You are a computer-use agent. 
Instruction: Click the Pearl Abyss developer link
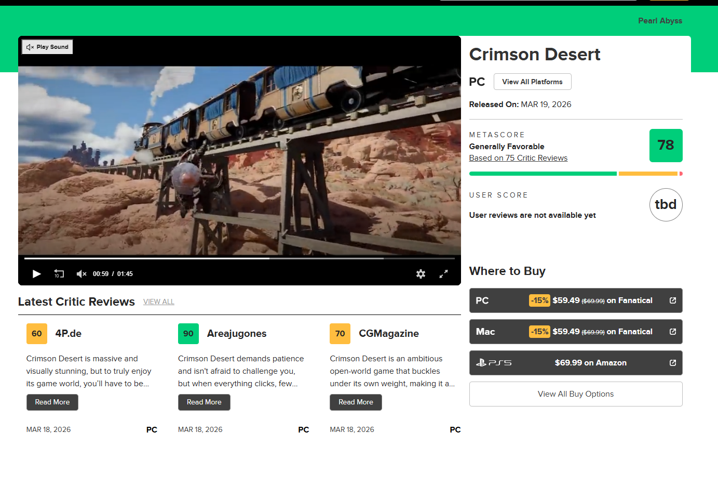660,21
